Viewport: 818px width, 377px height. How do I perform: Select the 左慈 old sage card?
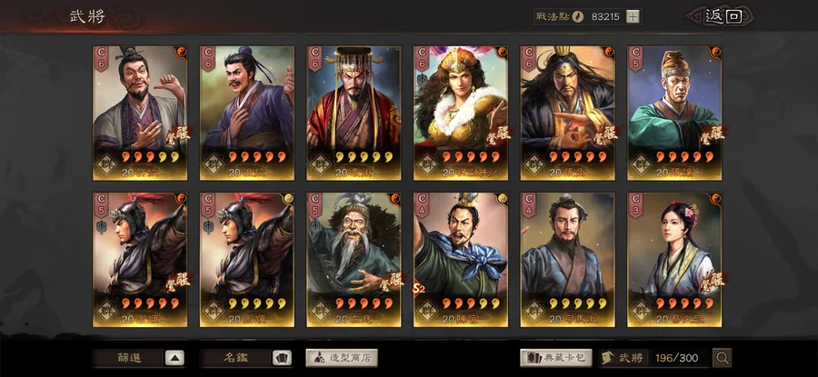(x=354, y=260)
